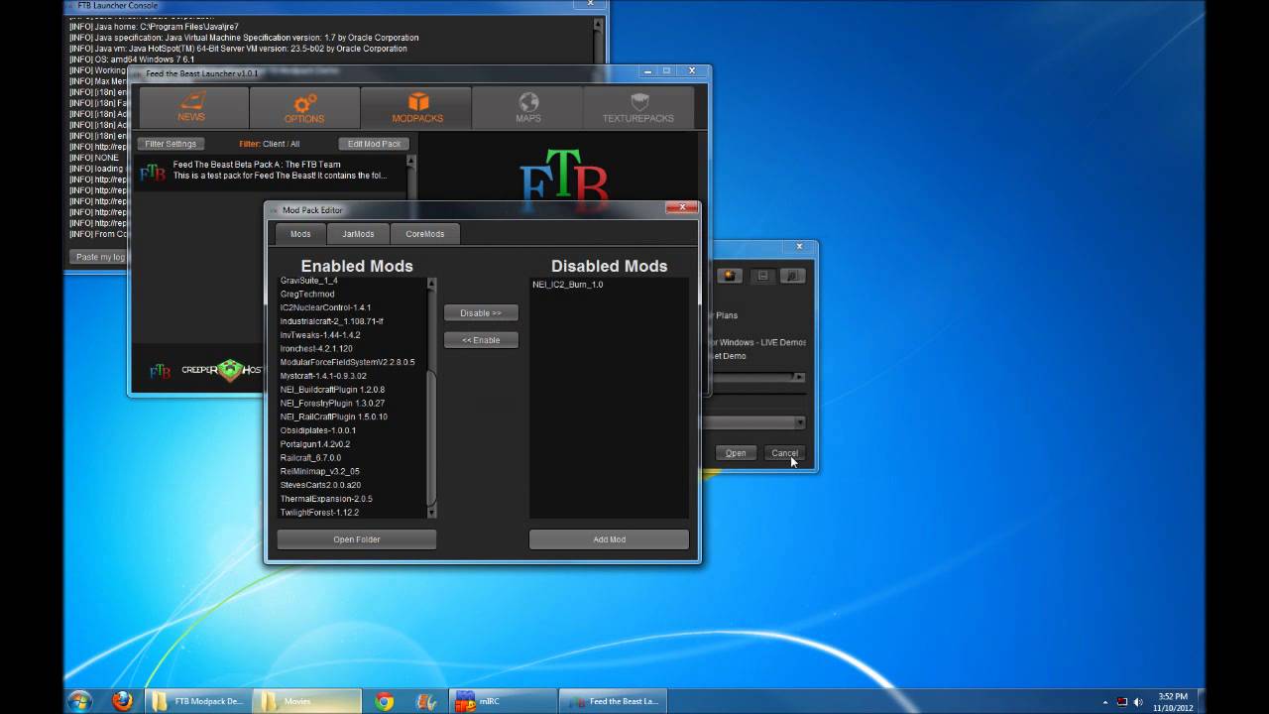Screen dimensions: 1269x714
Task: Switch to the JarMods tab
Action: [x=358, y=234]
